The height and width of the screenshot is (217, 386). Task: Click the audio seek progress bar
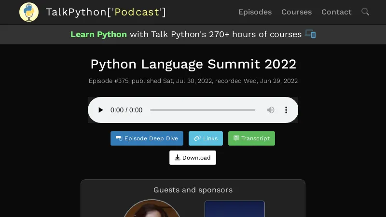(202, 110)
